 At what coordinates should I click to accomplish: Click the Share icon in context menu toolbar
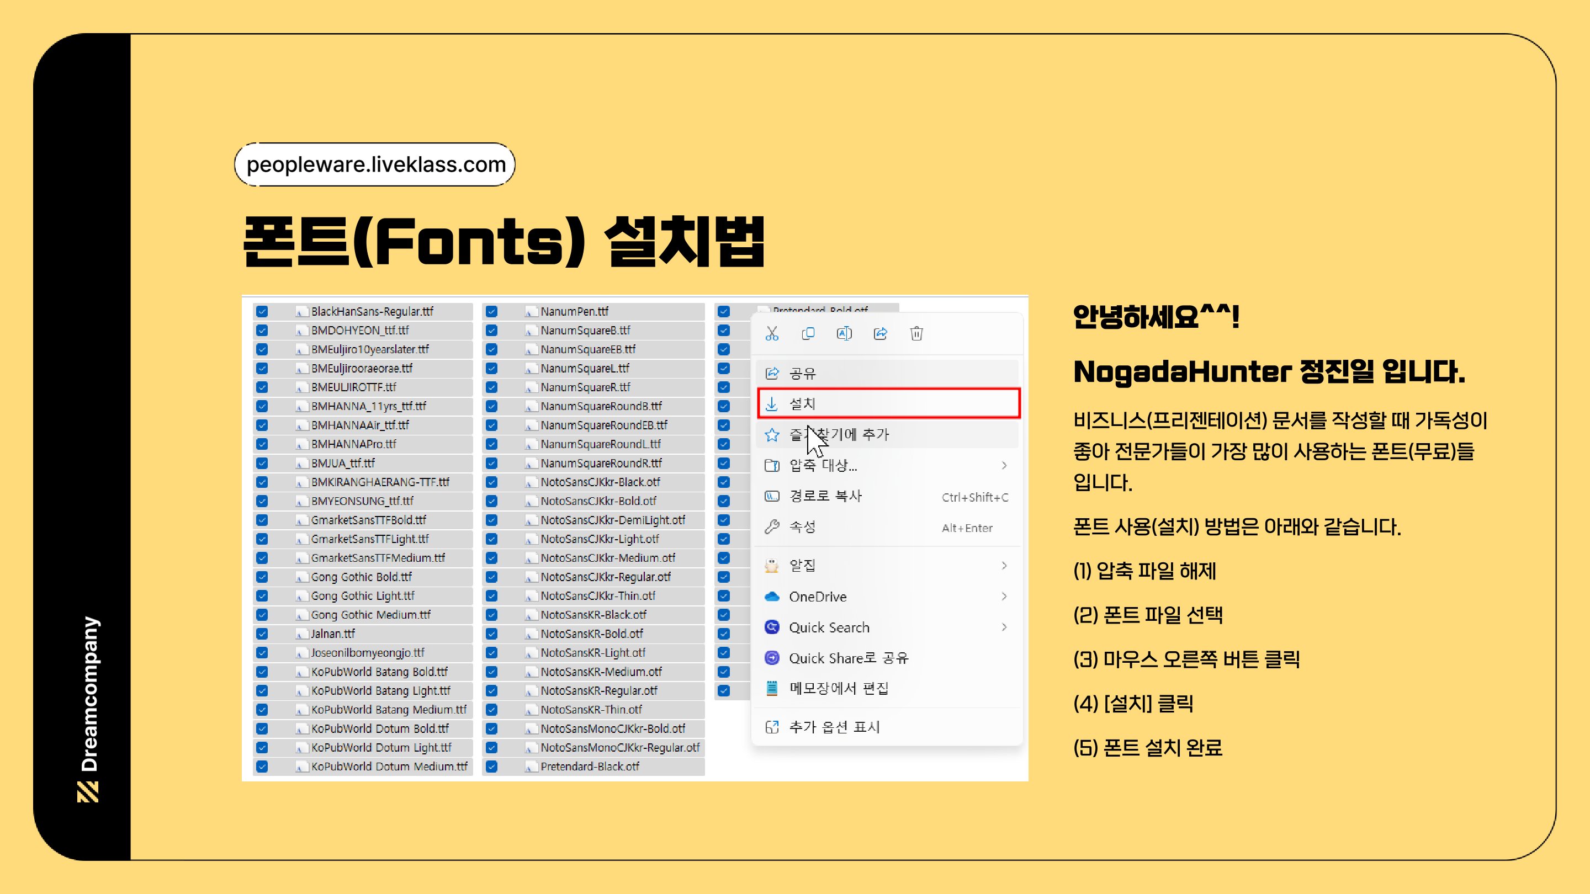coord(880,334)
